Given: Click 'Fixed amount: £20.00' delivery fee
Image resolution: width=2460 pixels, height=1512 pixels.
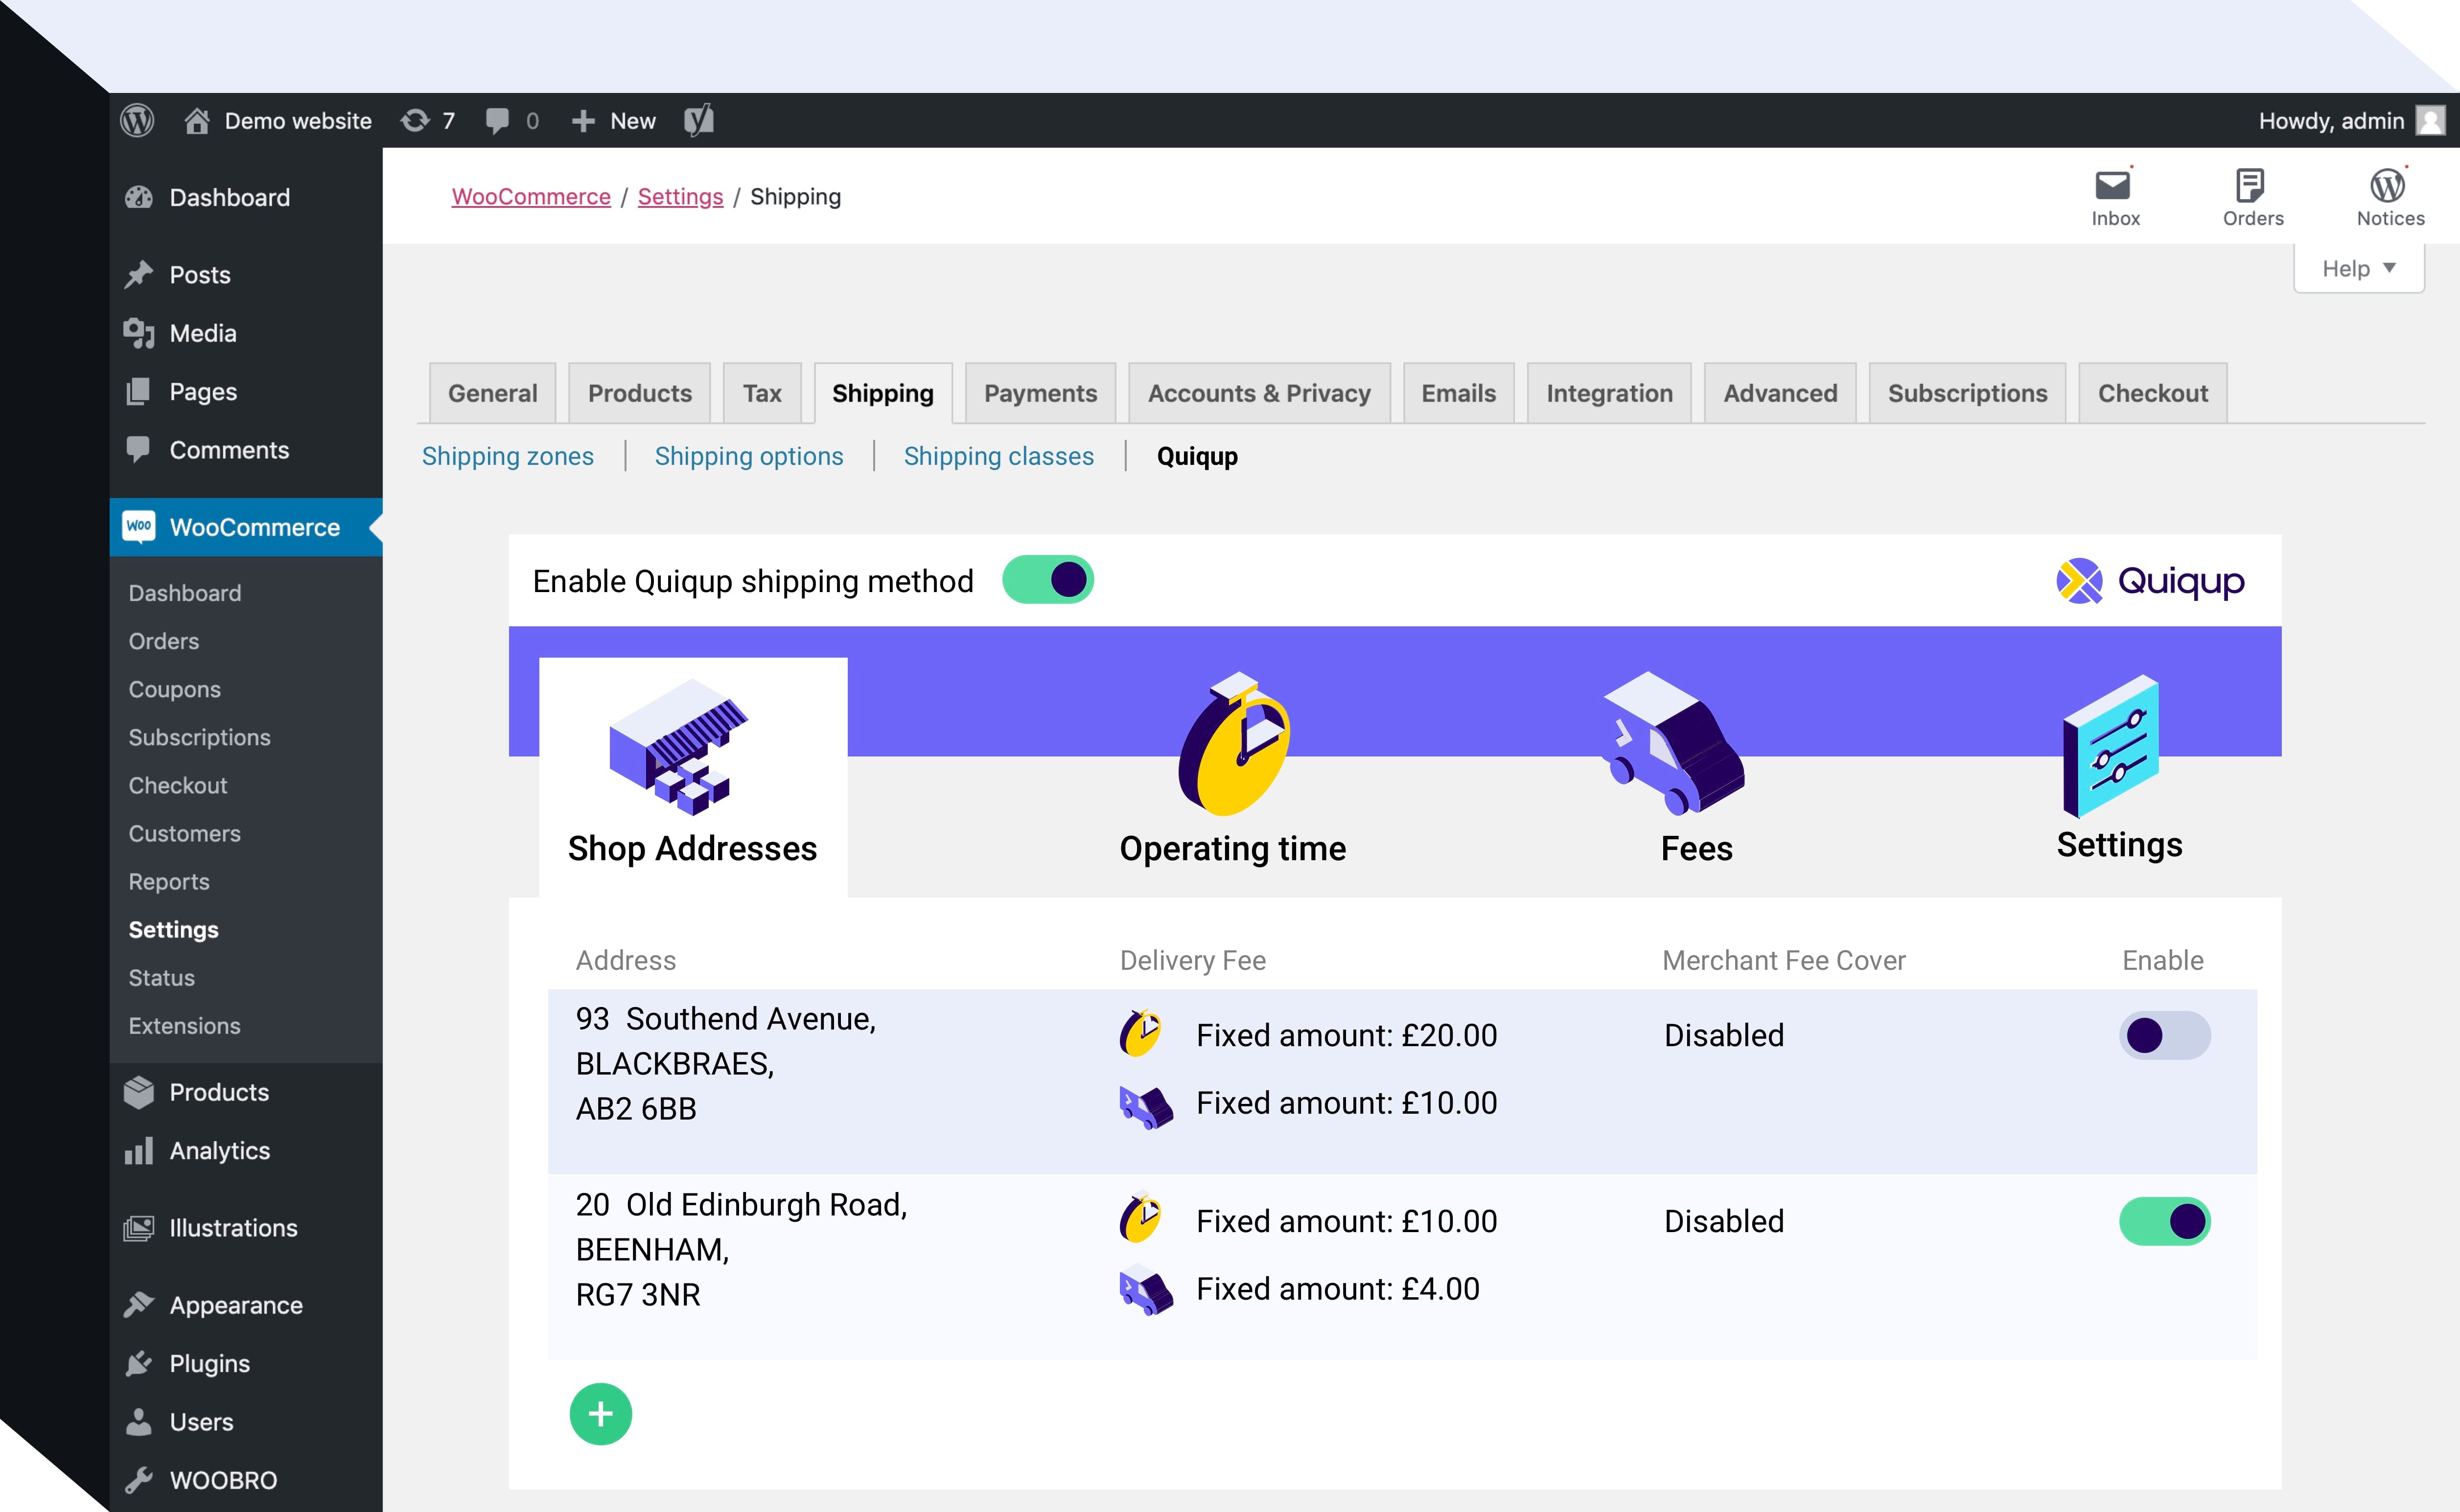Looking at the screenshot, I should 1346,1035.
